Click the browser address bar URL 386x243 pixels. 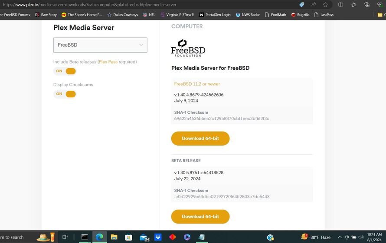click(130, 5)
